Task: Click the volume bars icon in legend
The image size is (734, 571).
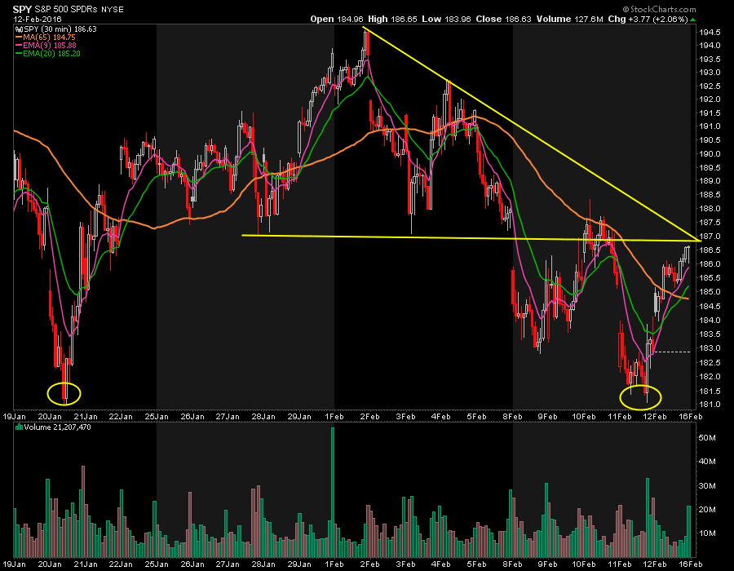Action: 20,427
